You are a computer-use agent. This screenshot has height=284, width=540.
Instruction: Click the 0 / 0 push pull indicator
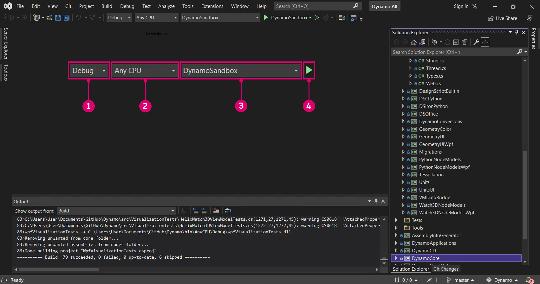point(406,280)
